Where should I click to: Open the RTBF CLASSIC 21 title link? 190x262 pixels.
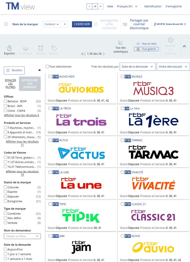[x=135, y=204]
